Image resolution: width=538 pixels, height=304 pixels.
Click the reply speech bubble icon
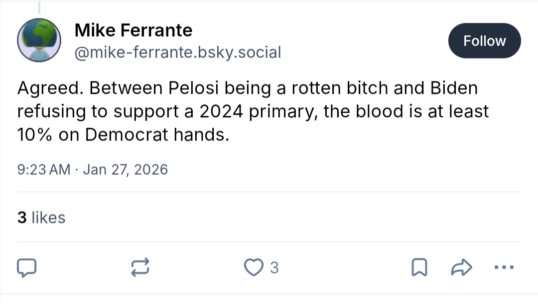pos(27,268)
